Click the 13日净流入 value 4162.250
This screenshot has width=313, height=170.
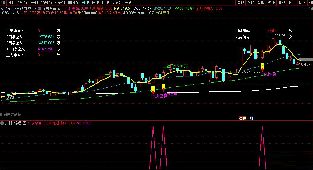point(45,49)
